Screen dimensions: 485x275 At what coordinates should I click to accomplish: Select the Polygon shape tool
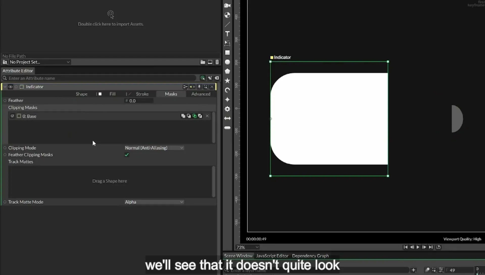227,71
